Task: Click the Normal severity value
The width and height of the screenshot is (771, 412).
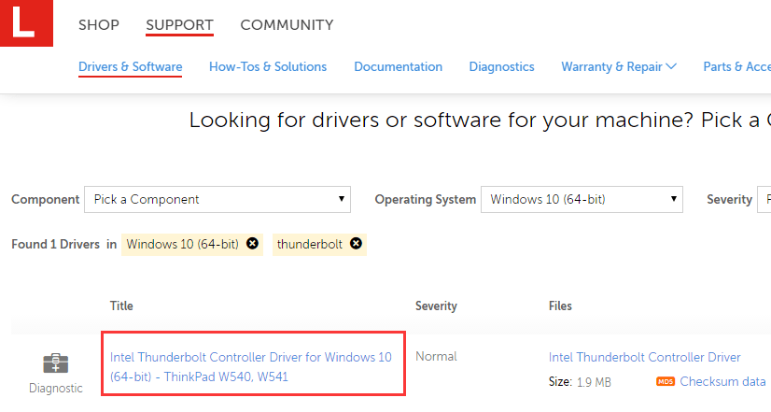Action: click(436, 356)
